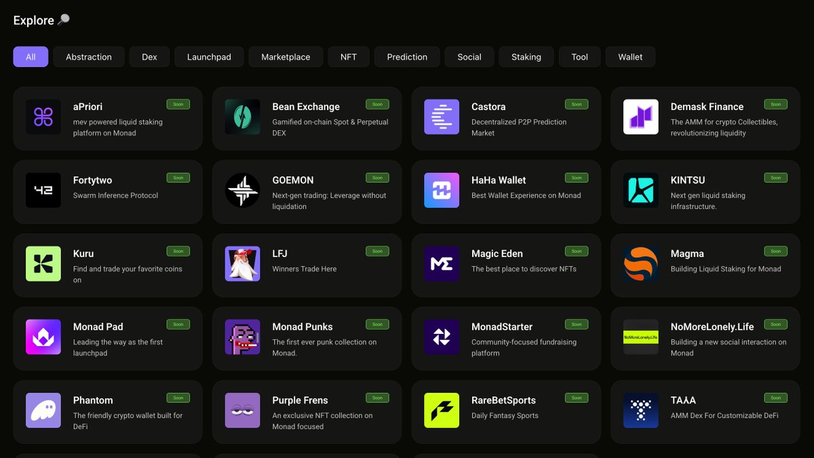Select the MonadStarter arrows logo icon
Viewport: 814px width, 458px height.
(442, 337)
